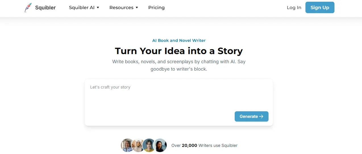Click the arrow icon inside Generate
The width and height of the screenshot is (362, 154).
[261, 116]
